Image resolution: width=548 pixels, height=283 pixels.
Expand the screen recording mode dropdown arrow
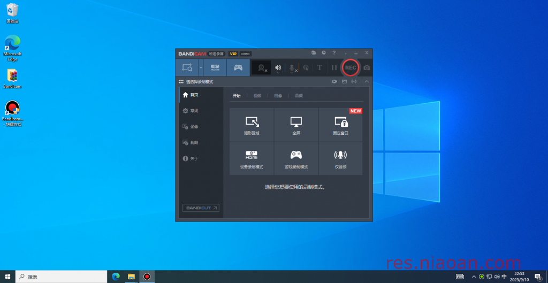coord(201,68)
